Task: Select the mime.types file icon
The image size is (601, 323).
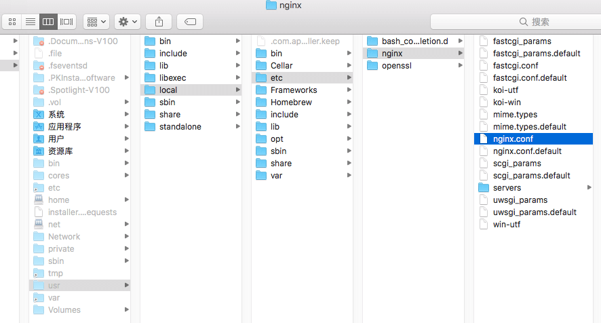Action: [x=484, y=114]
